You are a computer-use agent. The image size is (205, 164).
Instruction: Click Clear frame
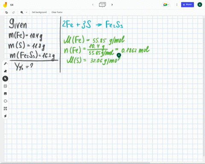click(57, 12)
